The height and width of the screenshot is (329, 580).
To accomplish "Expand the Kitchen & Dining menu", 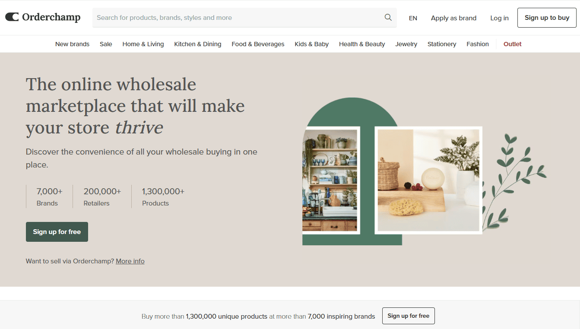I will pos(198,44).
